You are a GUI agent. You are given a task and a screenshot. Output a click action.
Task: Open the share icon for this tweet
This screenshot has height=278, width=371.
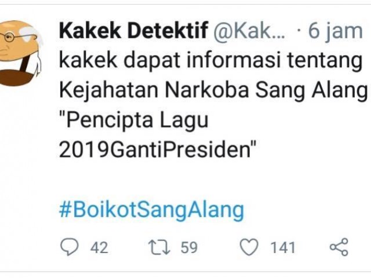pos(338,247)
